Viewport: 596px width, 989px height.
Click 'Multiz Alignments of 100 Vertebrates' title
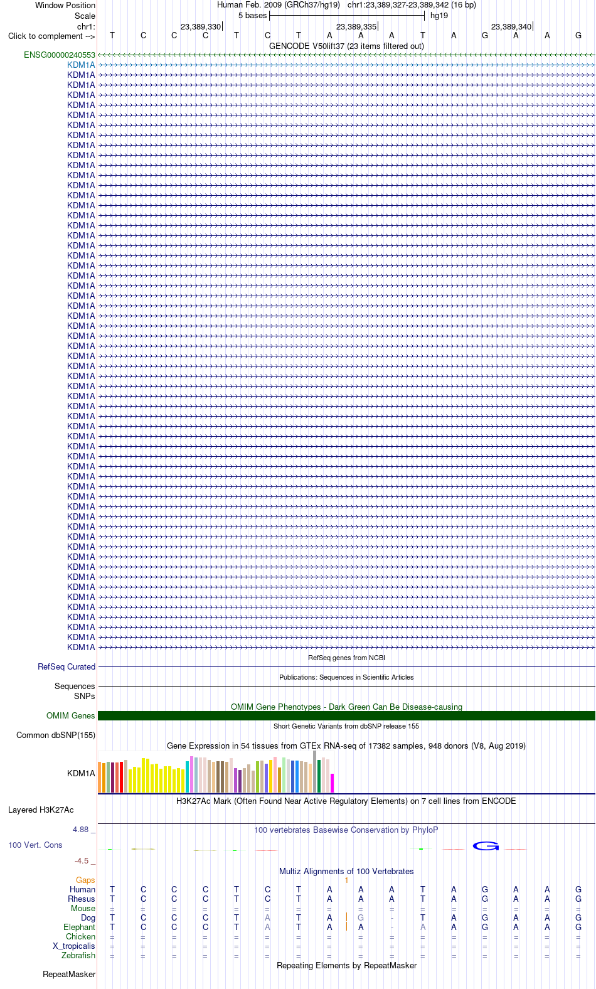346,871
